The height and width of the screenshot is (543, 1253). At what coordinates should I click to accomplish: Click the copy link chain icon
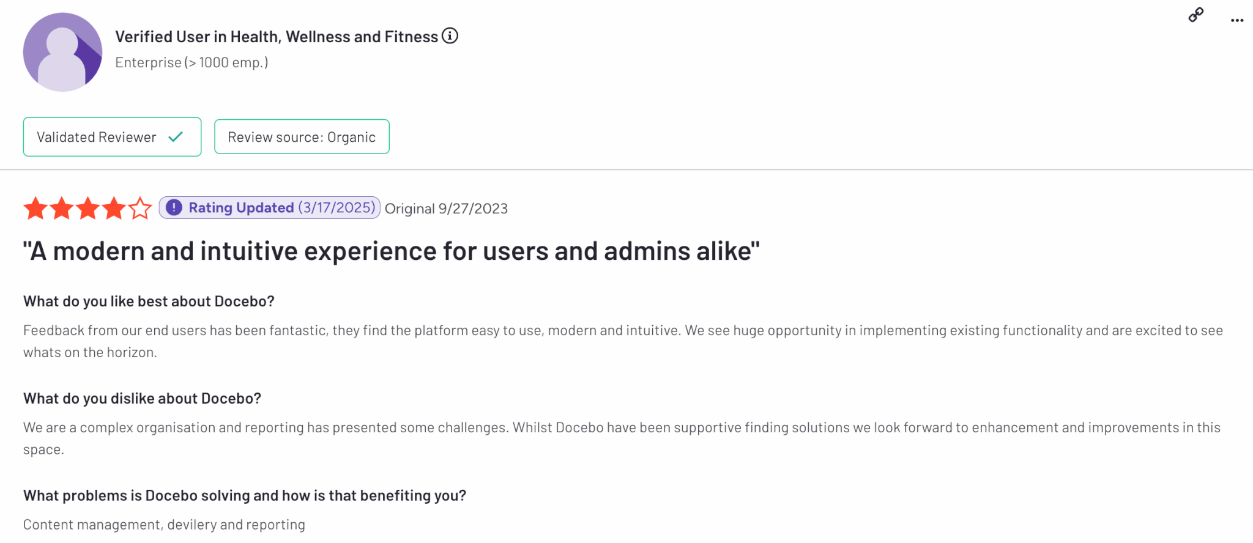click(x=1195, y=15)
